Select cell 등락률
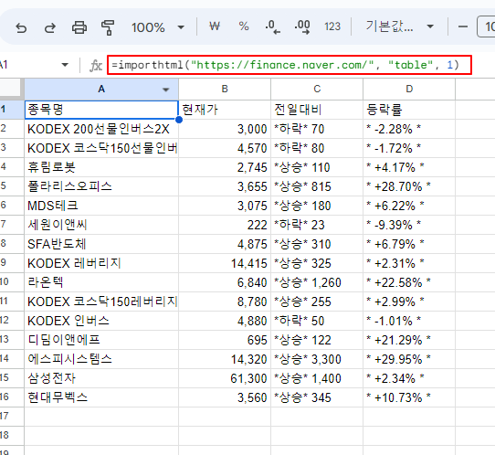The width and height of the screenshot is (495, 455). tap(409, 110)
